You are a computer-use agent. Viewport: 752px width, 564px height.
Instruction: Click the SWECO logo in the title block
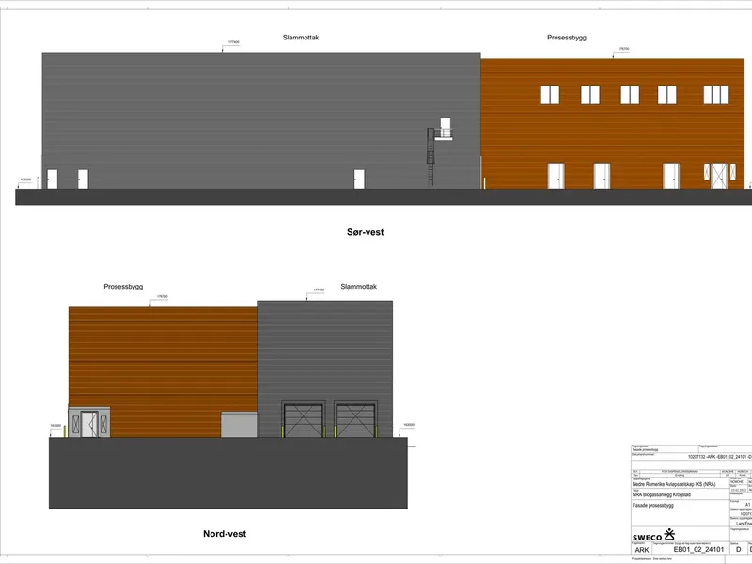coord(653,535)
